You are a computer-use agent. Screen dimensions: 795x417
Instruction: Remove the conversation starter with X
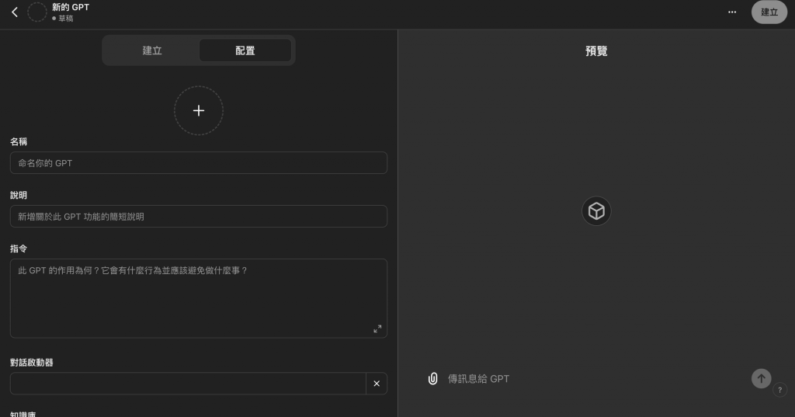[x=377, y=384]
